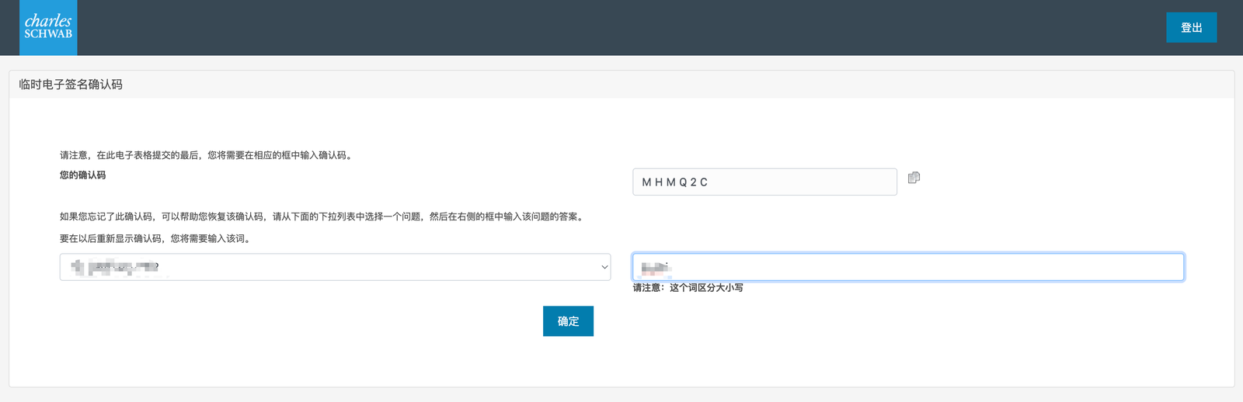Click the 登出 logout button
Image resolution: width=1243 pixels, height=402 pixels.
click(x=1191, y=27)
